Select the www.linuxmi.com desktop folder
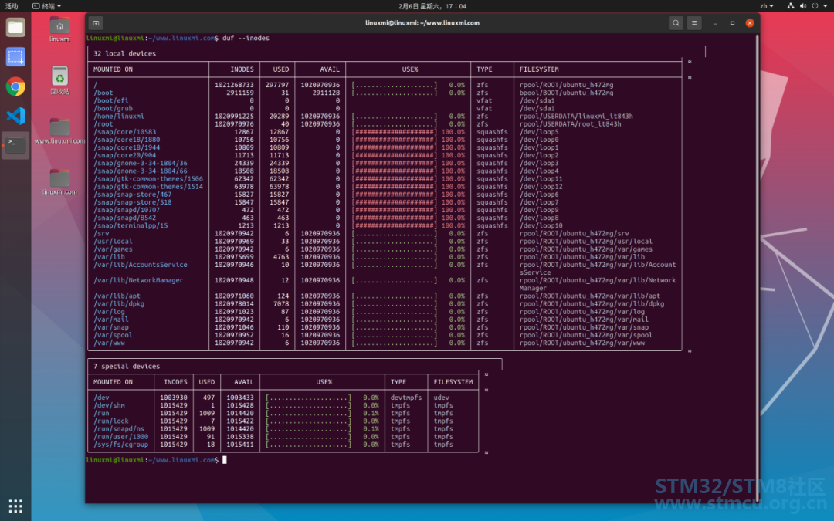Image resolution: width=834 pixels, height=521 pixels. point(59,130)
